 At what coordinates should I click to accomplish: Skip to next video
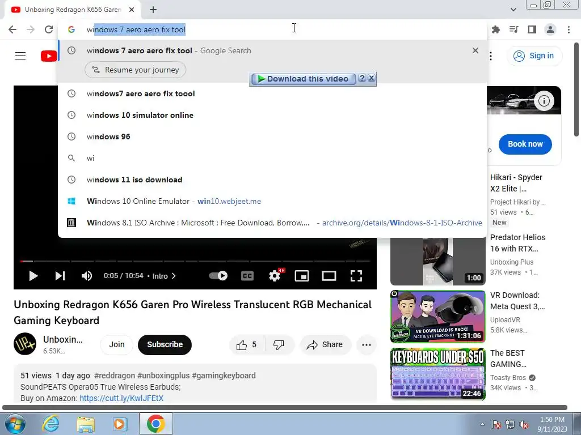pyautogui.click(x=60, y=276)
